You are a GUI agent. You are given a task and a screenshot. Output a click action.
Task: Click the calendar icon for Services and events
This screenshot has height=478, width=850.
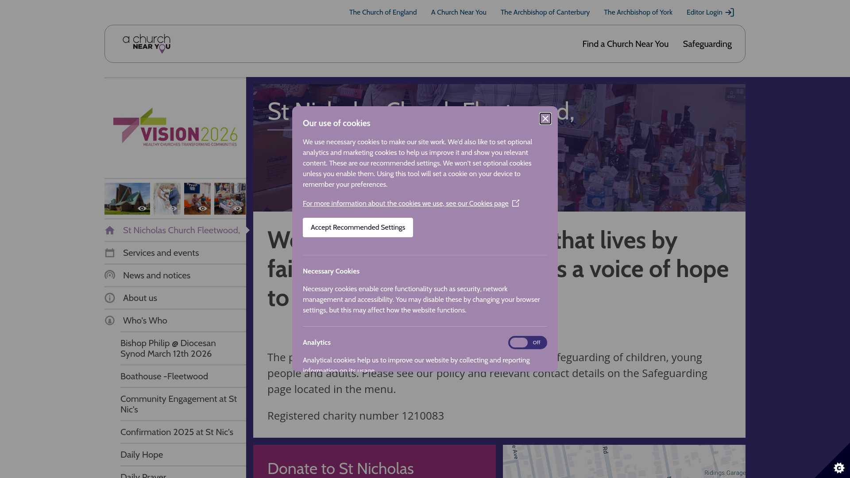click(x=110, y=253)
